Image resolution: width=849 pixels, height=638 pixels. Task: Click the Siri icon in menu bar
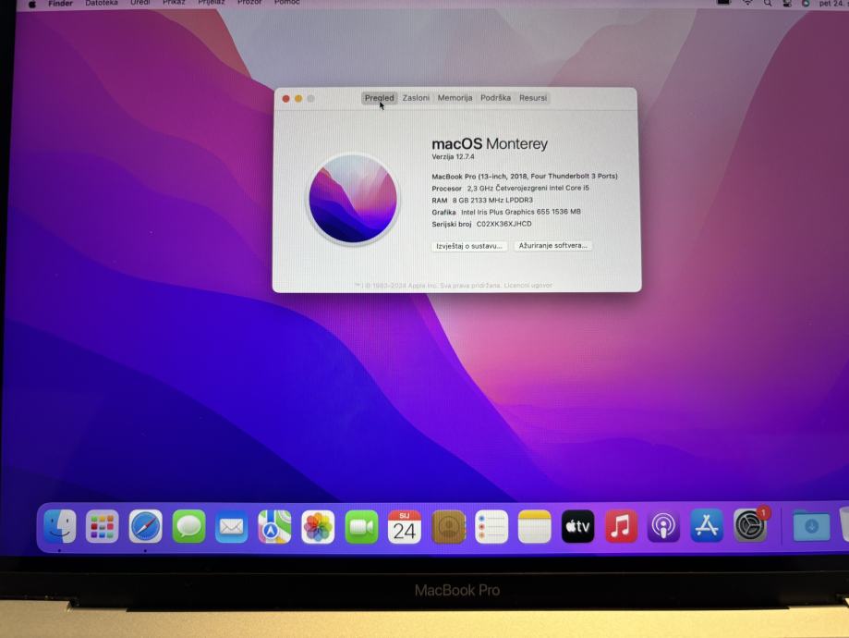[x=806, y=3]
